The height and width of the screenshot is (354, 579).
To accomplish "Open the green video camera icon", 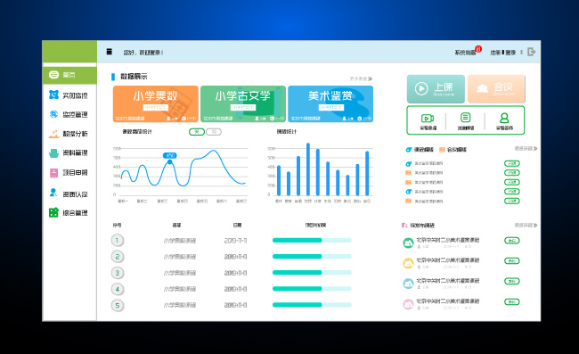I will (428, 119).
